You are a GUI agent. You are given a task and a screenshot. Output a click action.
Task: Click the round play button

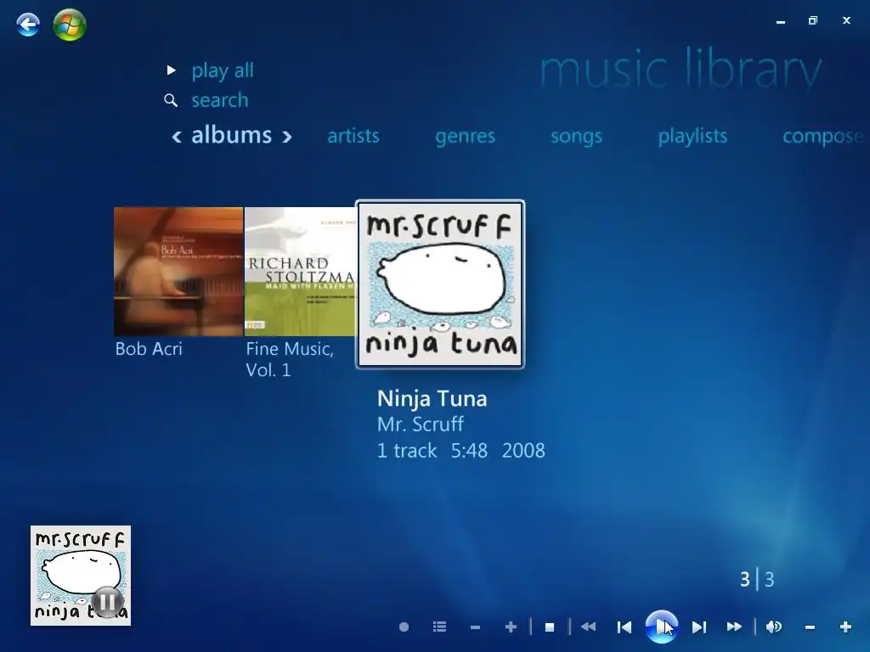coord(661,627)
